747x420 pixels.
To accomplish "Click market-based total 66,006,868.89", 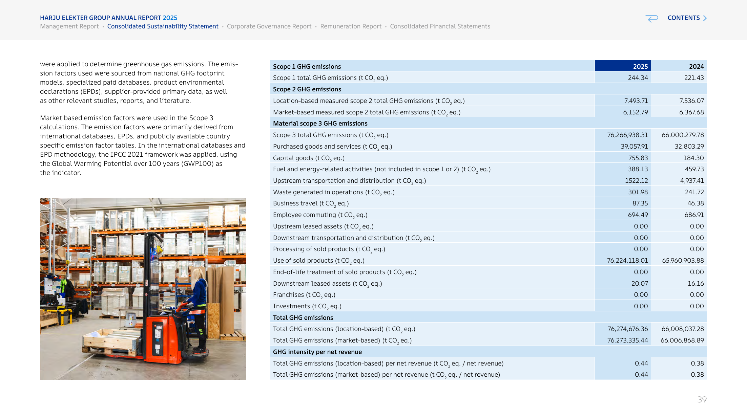I will [682, 340].
